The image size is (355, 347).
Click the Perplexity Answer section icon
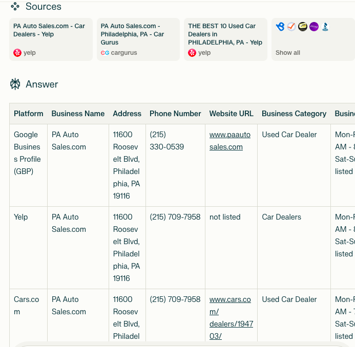[15, 84]
